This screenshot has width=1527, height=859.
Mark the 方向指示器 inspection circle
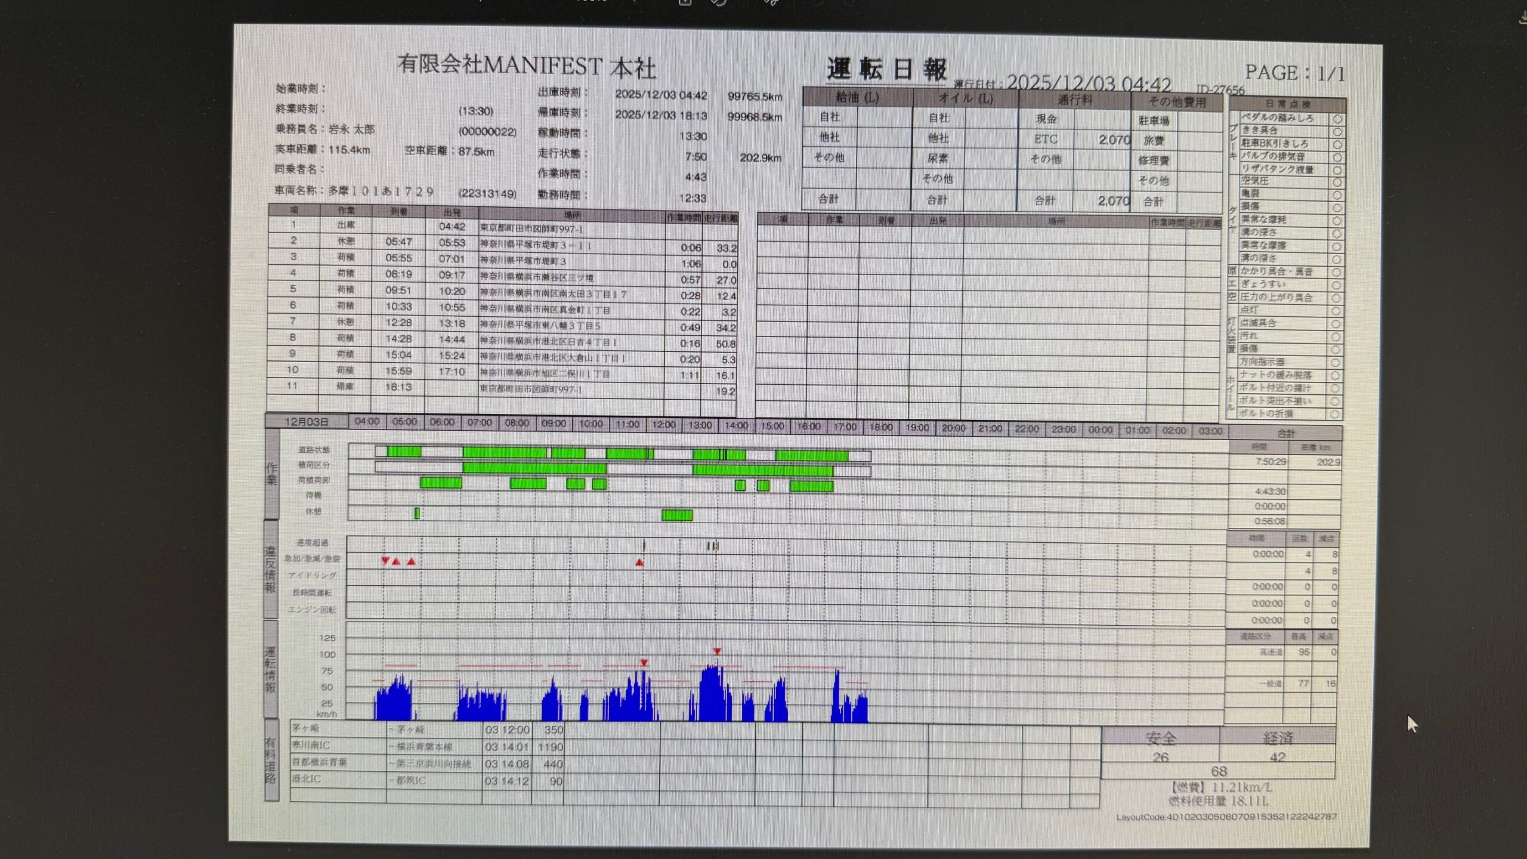coord(1335,363)
